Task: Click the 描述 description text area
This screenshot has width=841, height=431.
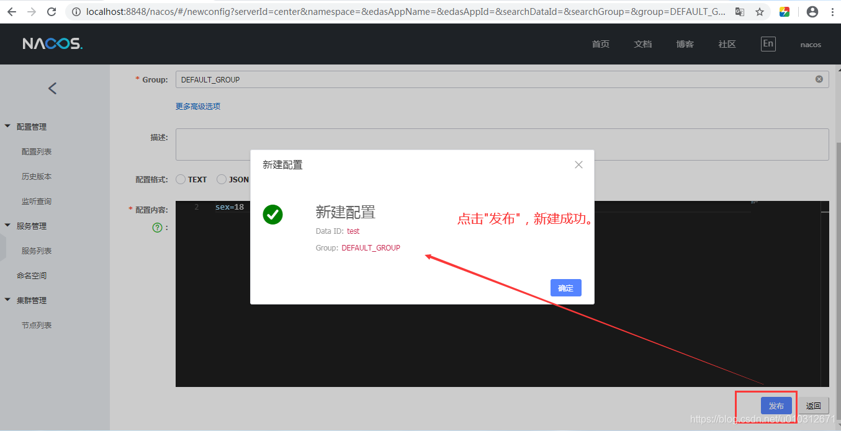Action: click(x=501, y=144)
